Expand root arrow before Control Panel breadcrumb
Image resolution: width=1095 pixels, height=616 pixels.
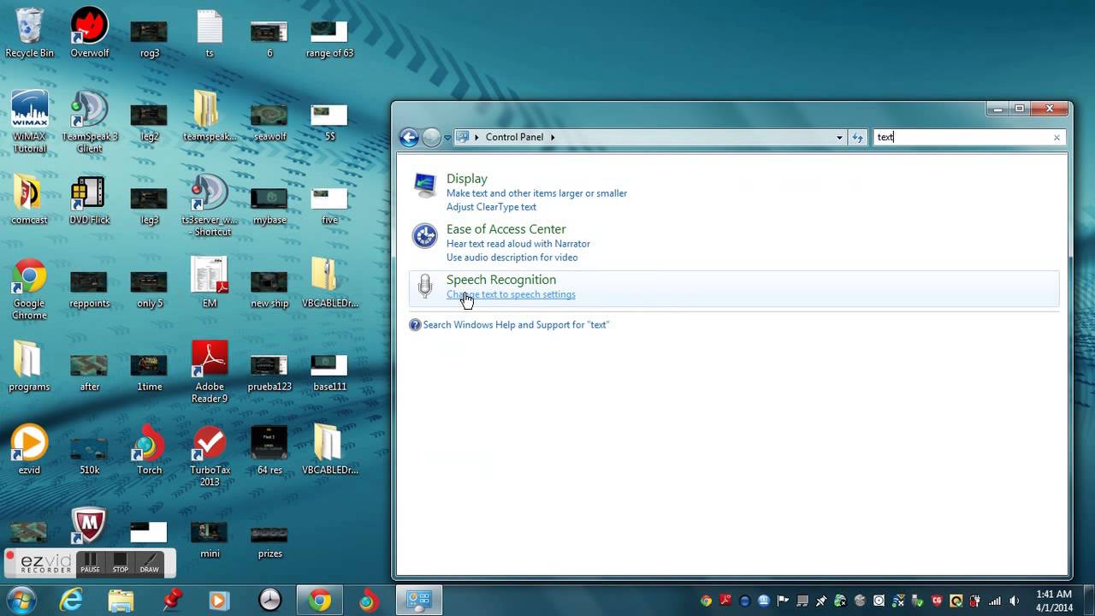[477, 137]
